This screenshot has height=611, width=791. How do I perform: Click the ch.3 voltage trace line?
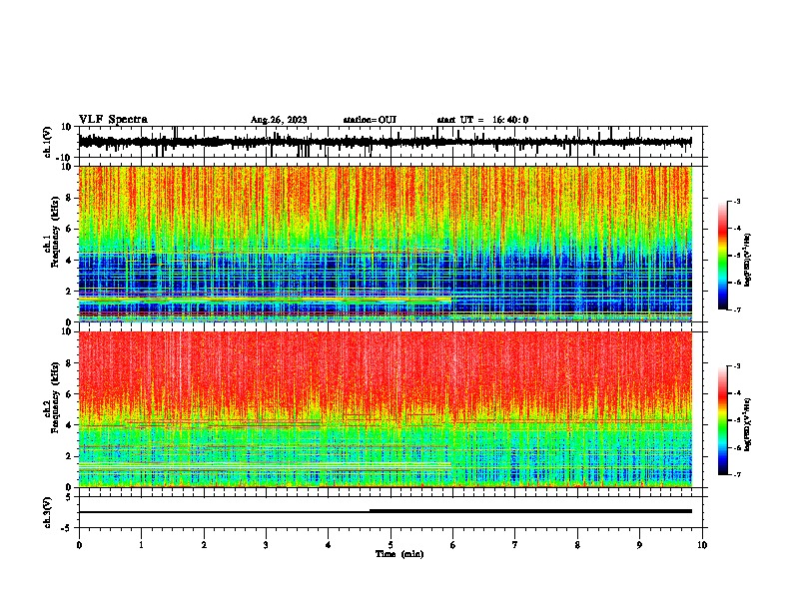(386, 511)
